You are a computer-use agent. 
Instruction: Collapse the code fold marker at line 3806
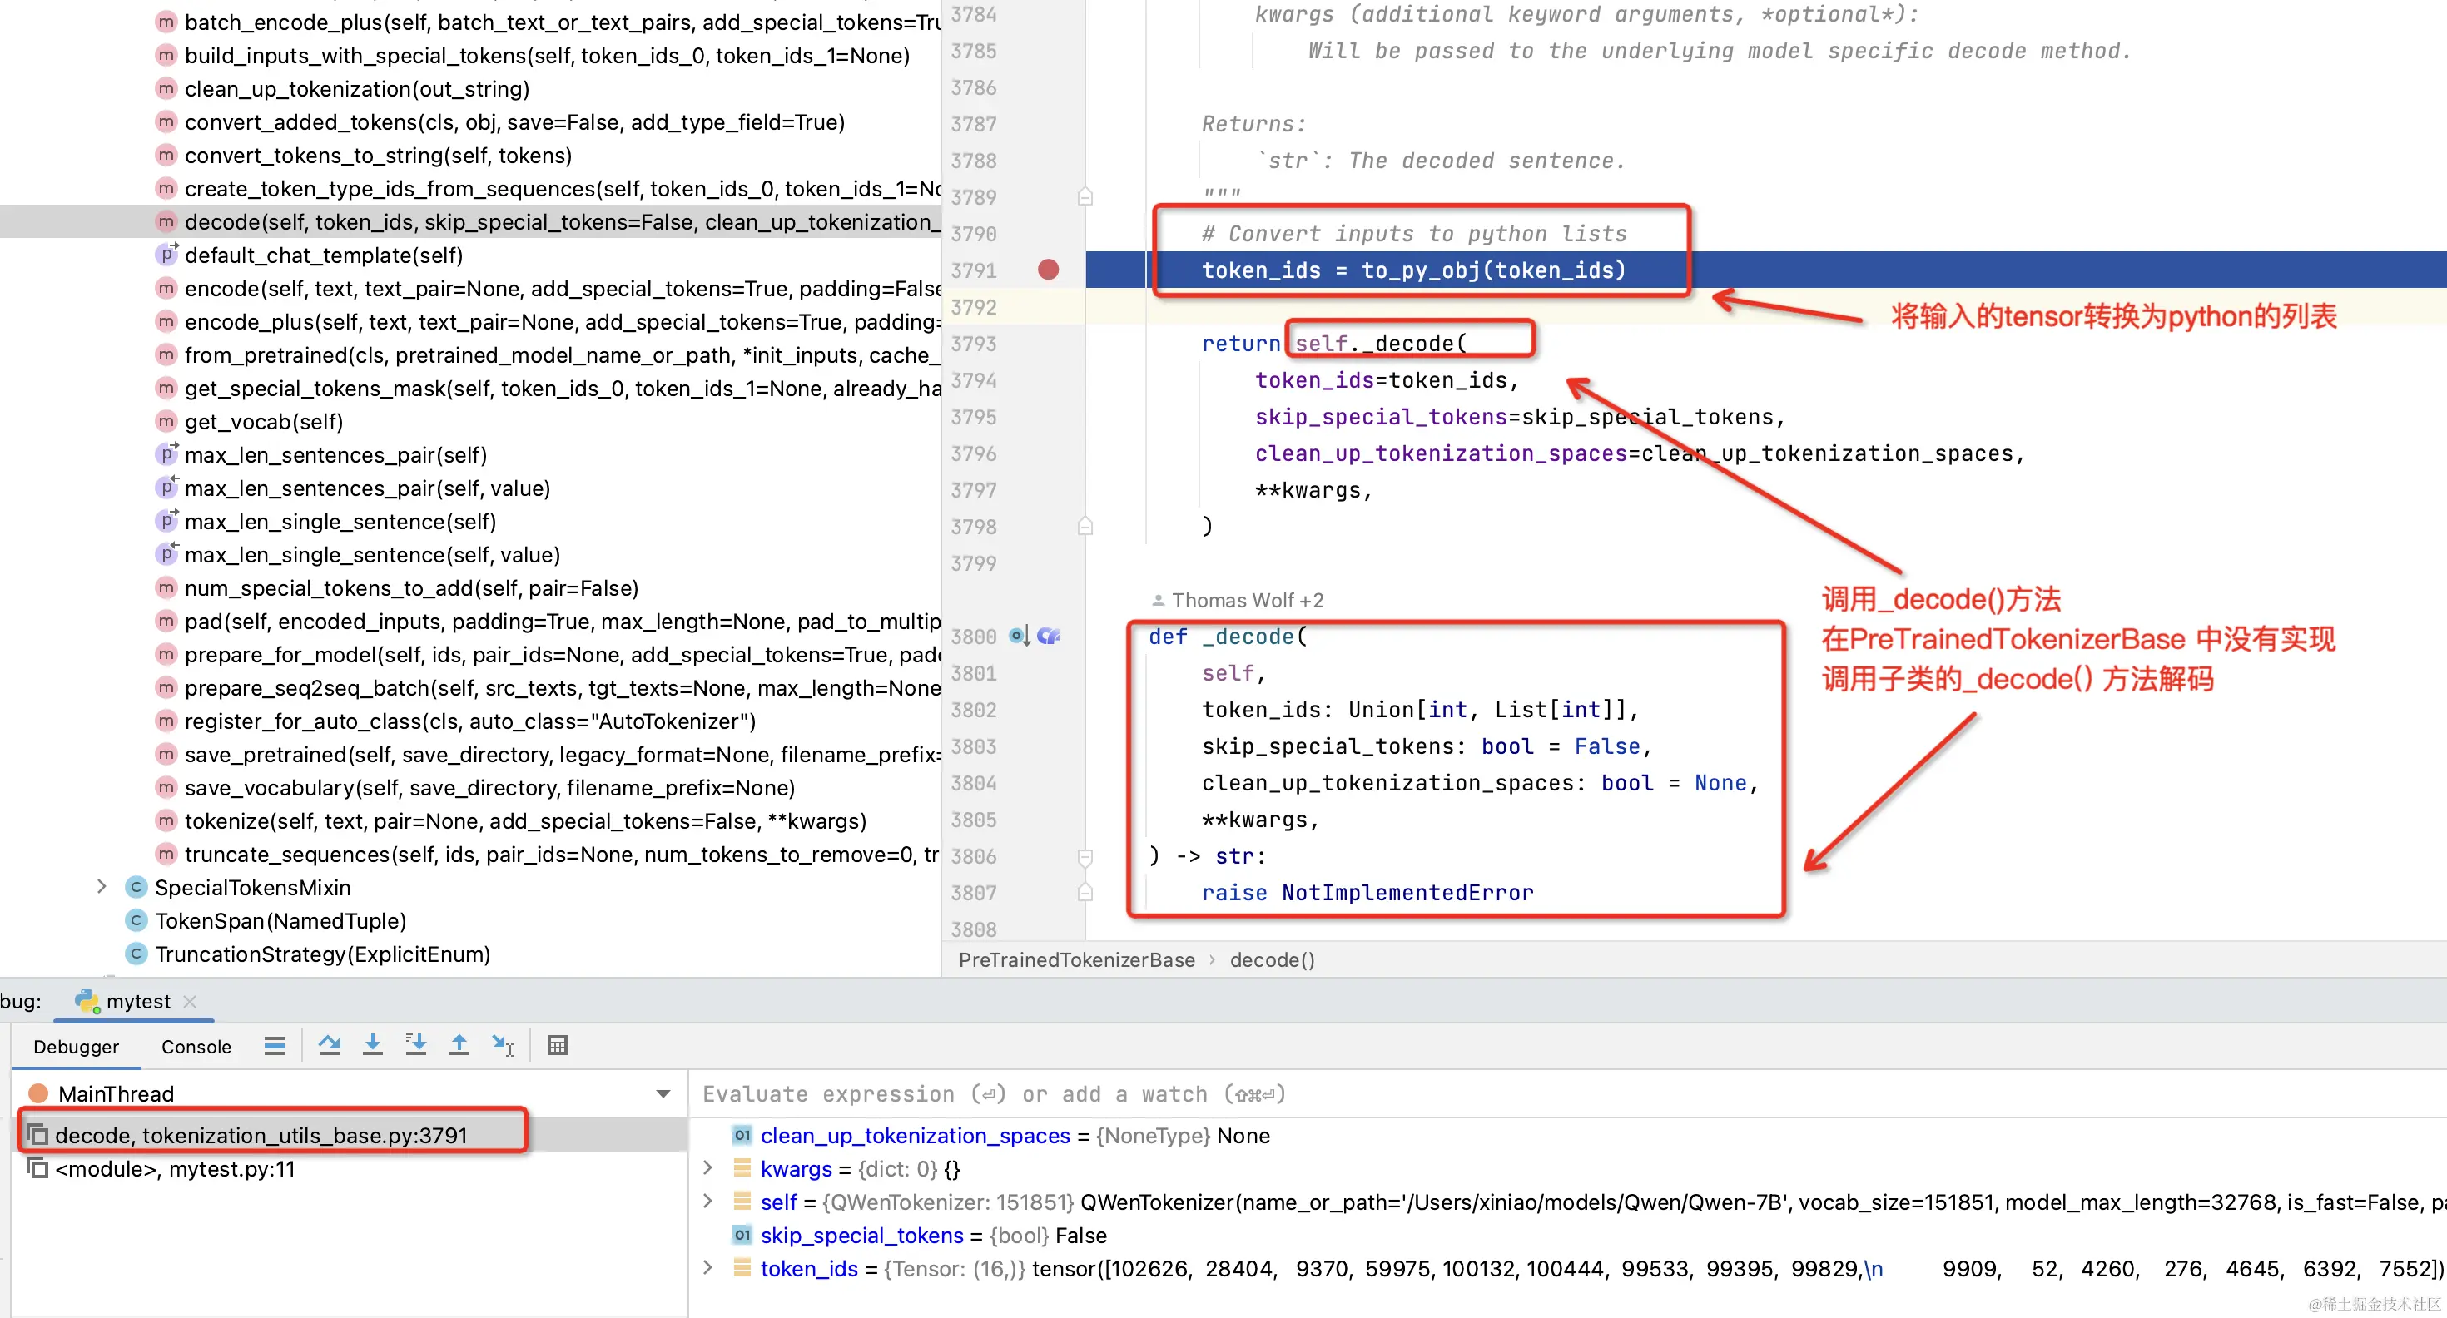tap(1085, 856)
